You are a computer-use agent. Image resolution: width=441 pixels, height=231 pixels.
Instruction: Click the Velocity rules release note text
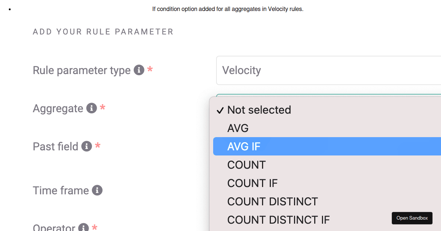pos(228,9)
